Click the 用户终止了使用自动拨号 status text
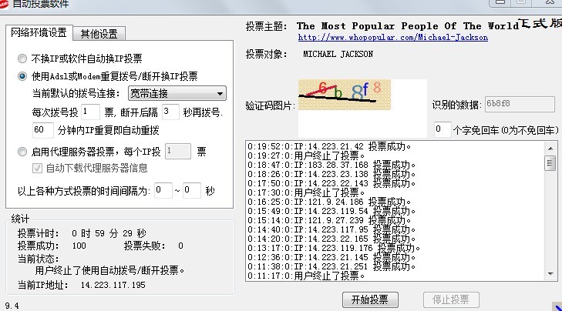The height and width of the screenshot is (311, 562). click(109, 270)
